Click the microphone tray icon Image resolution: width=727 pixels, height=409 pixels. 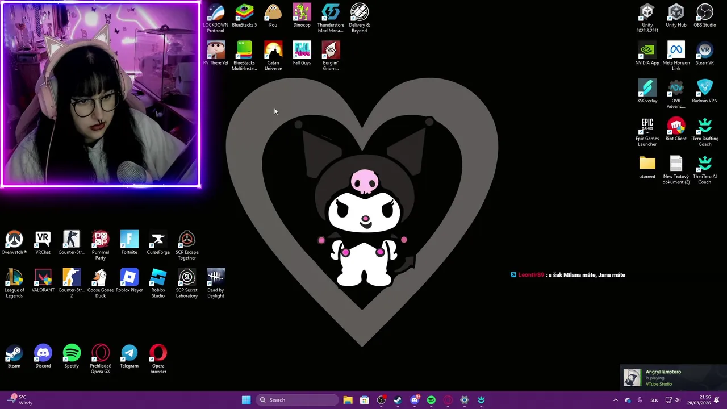tap(640, 400)
